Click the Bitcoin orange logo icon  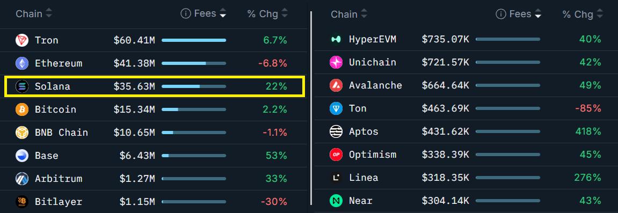pyautogui.click(x=22, y=109)
